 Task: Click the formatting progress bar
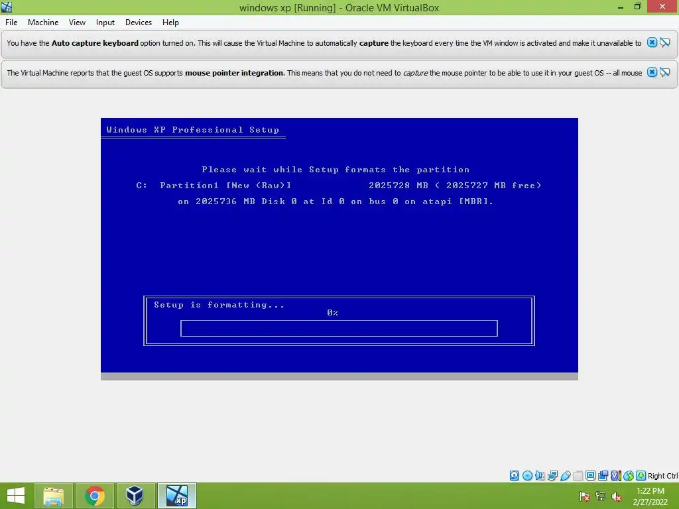pyautogui.click(x=339, y=329)
